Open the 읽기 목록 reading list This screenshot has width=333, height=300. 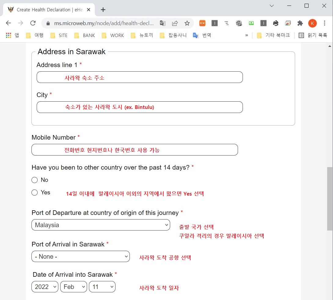pos(313,35)
